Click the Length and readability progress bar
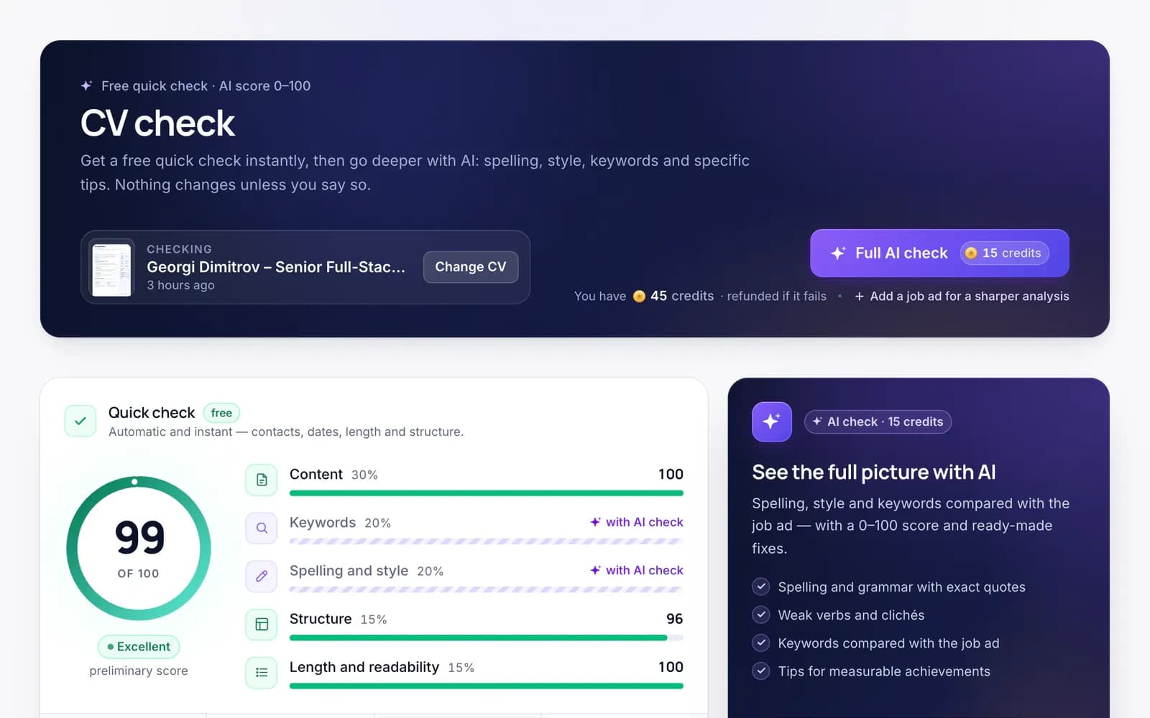 tap(487, 686)
